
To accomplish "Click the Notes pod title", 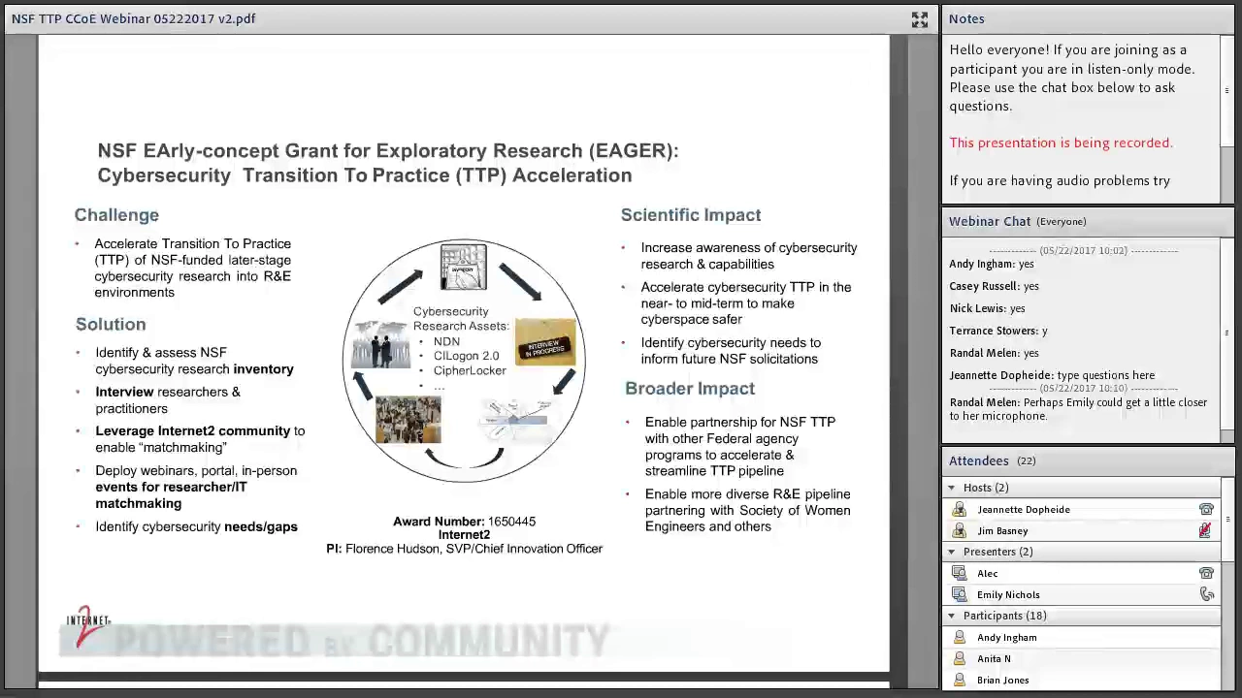I will 966,19.
